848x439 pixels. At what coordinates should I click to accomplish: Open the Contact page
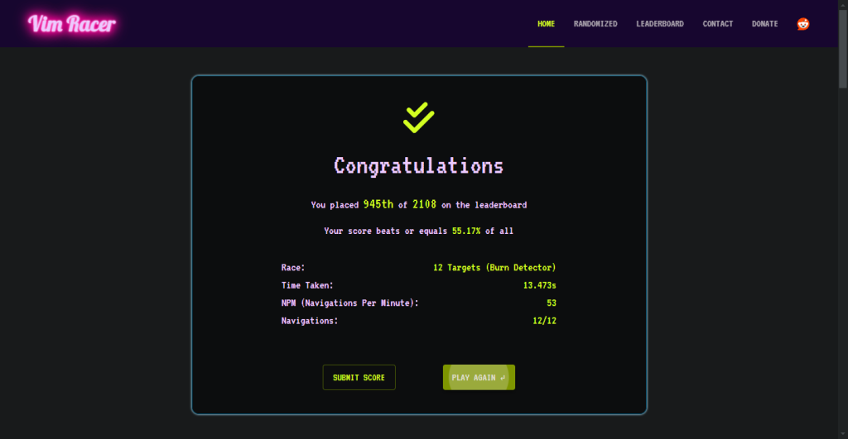pyautogui.click(x=718, y=24)
